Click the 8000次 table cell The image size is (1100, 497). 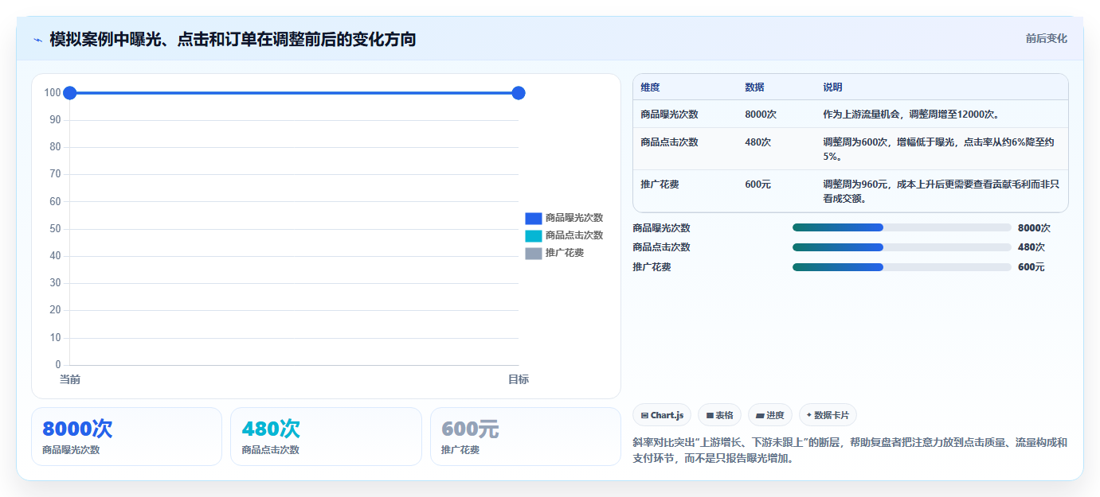(761, 115)
